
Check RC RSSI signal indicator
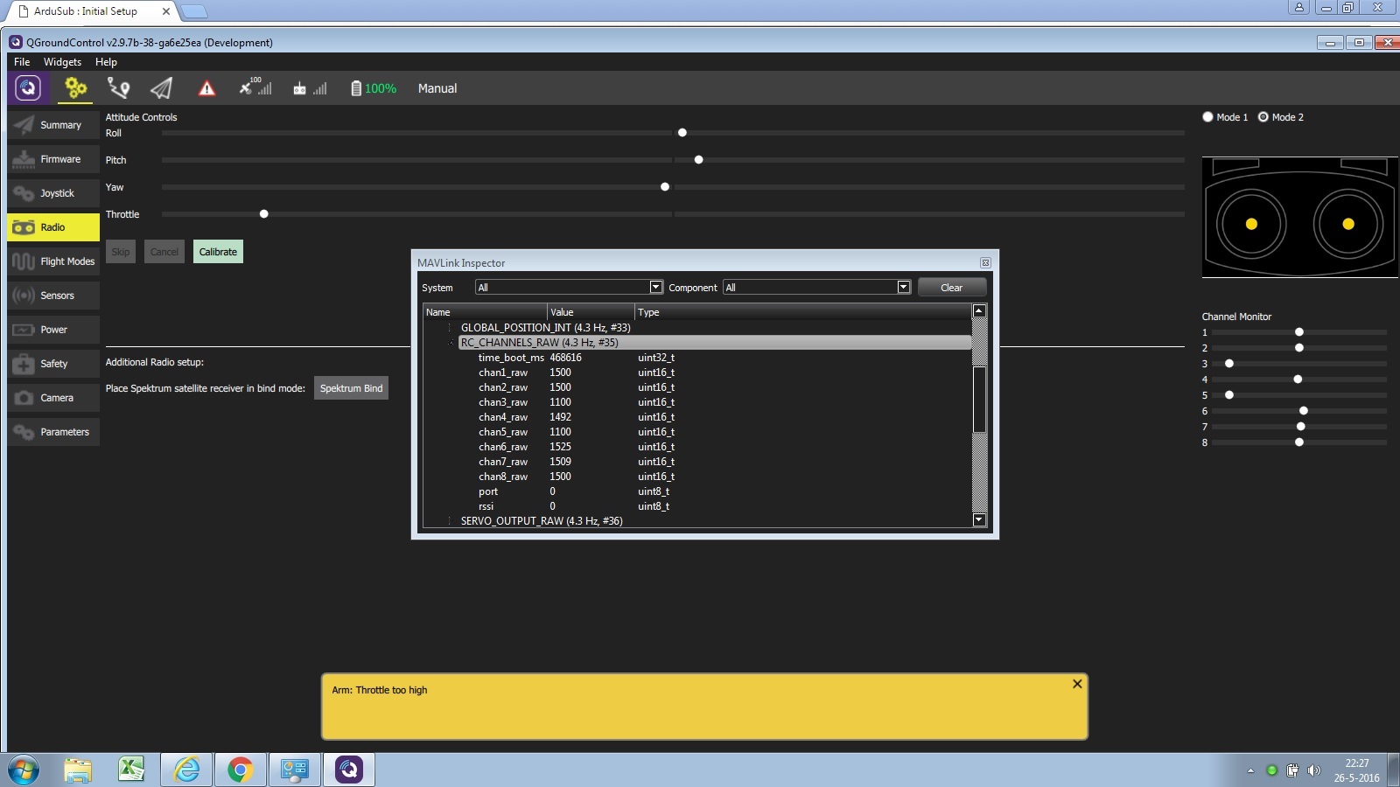point(310,88)
